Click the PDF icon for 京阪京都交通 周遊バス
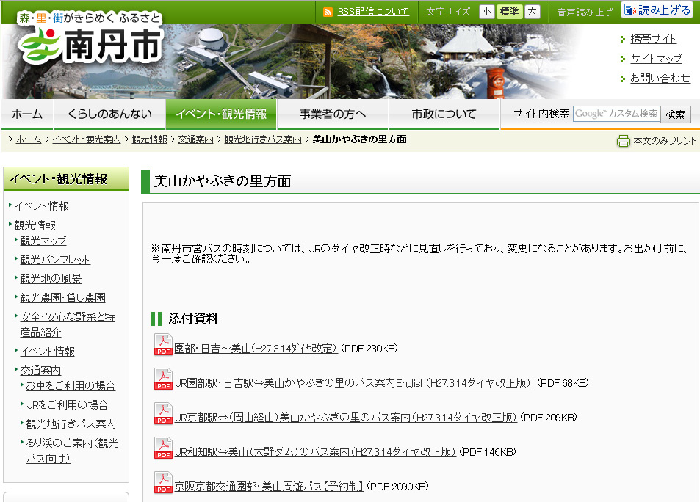700x502 pixels. pos(163,482)
